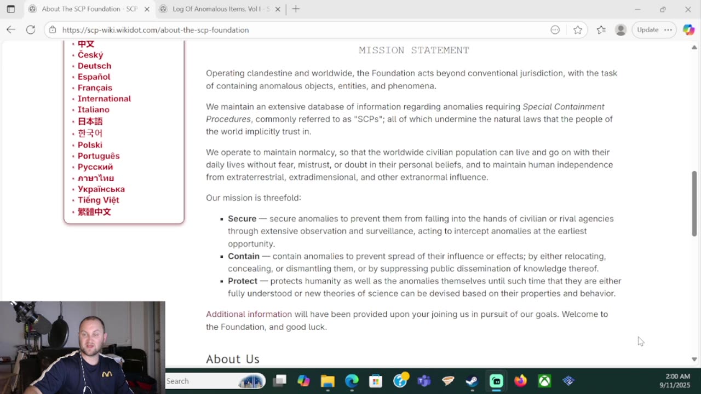Switch to Log Of Anomalous Items tab
The height and width of the screenshot is (394, 701).
pos(221,9)
